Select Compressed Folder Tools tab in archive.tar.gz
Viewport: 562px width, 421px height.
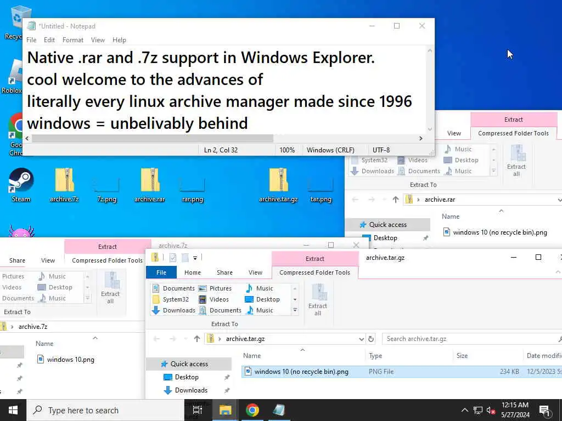(x=314, y=272)
